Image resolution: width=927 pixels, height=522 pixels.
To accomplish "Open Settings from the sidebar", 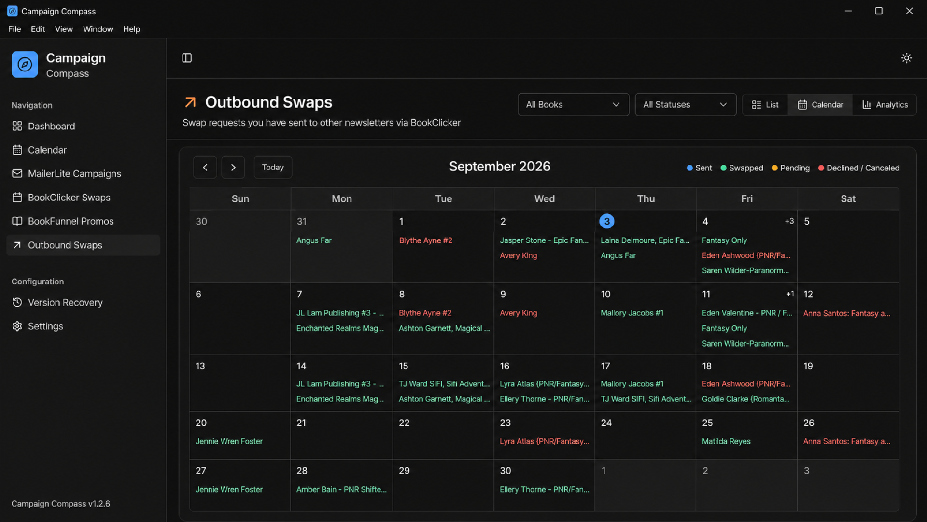I will point(83,326).
